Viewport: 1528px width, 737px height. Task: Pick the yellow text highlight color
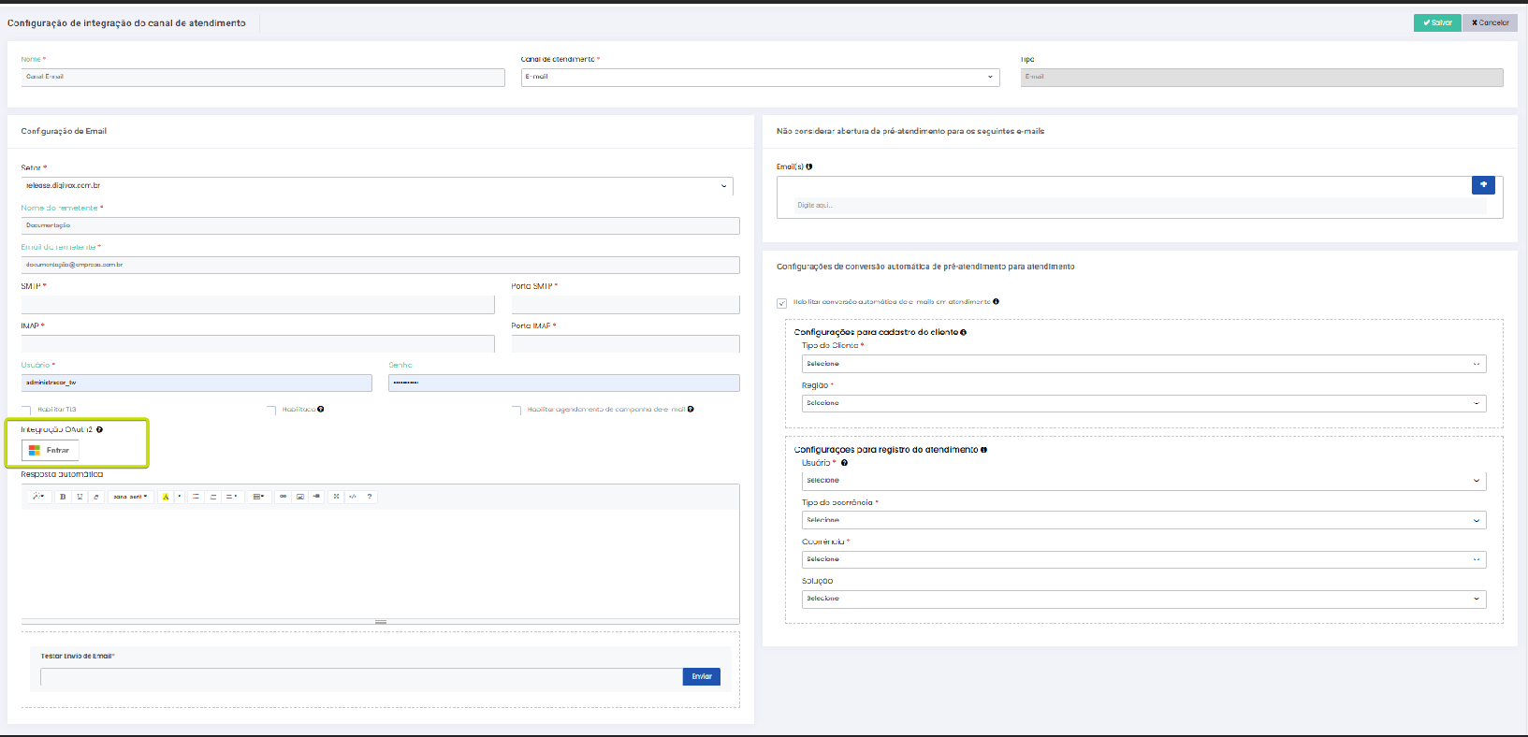pos(166,497)
